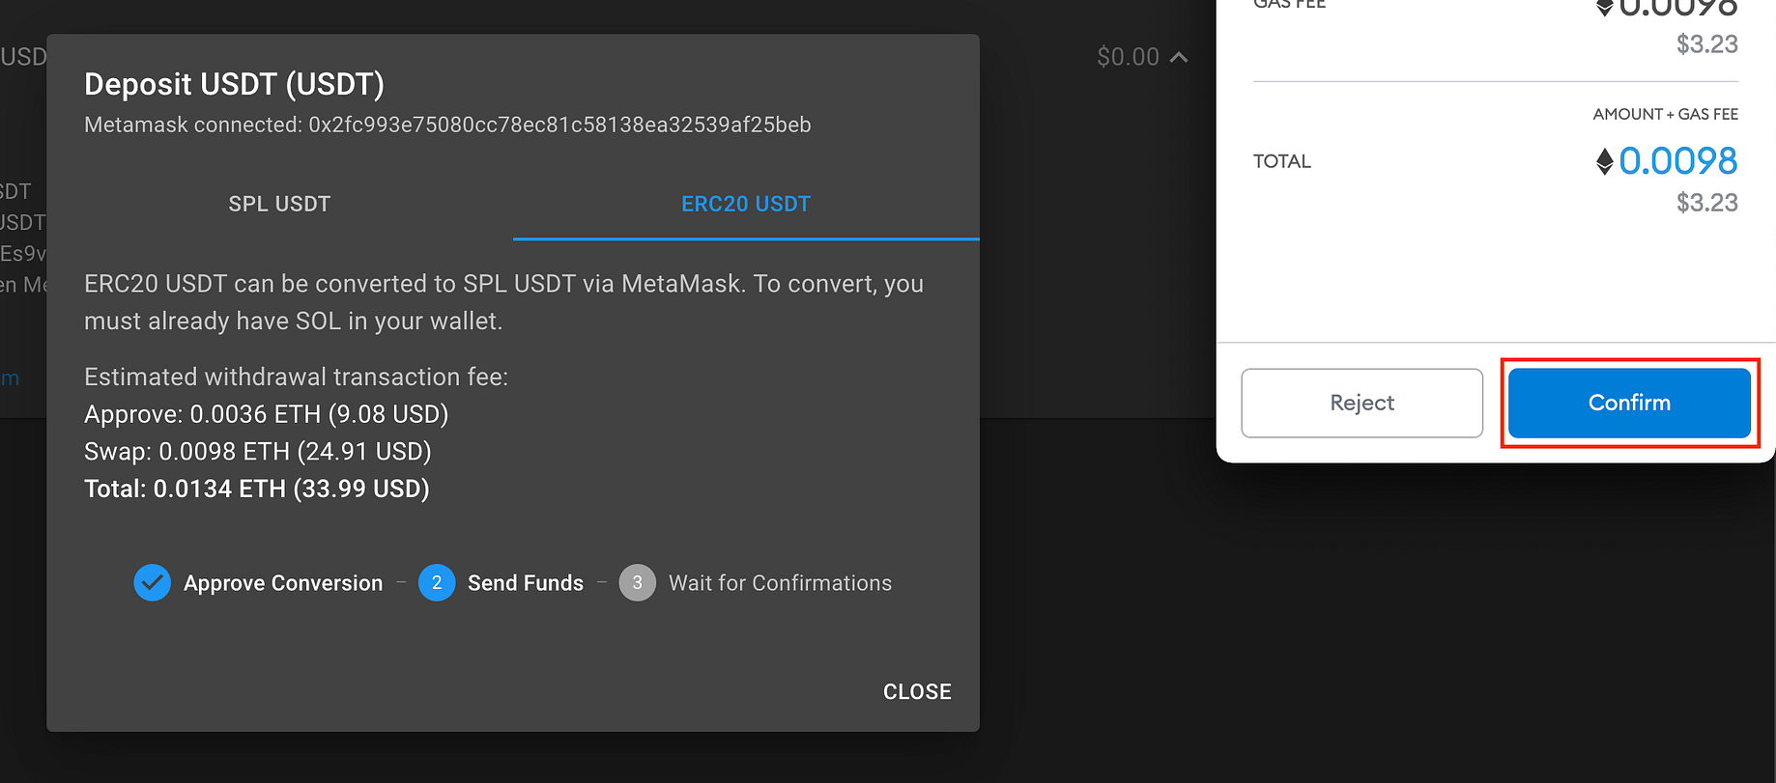Collapse the $0.00 balance chevron
The height and width of the screenshot is (783, 1776).
[x=1179, y=57]
